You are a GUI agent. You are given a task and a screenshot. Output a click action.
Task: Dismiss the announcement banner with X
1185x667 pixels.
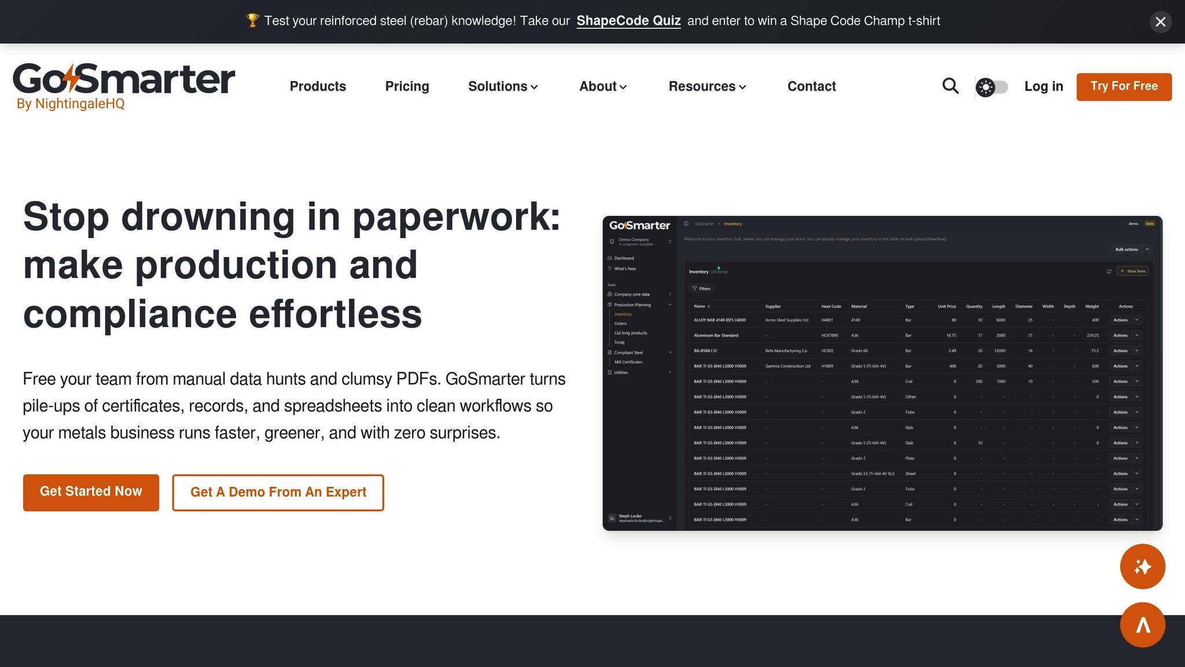pyautogui.click(x=1160, y=22)
